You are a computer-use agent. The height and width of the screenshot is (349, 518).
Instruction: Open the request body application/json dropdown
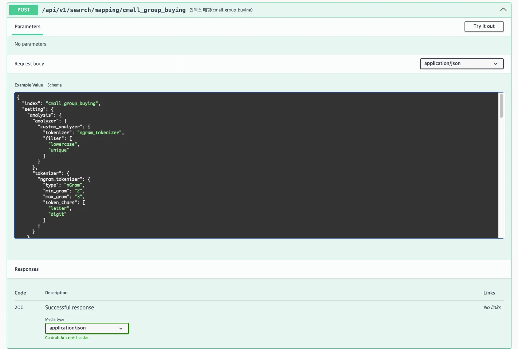461,64
